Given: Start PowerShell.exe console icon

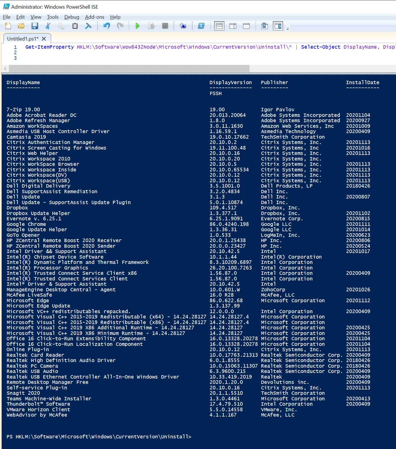Looking at the screenshot, I should click(201, 26).
